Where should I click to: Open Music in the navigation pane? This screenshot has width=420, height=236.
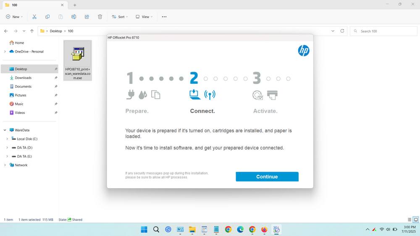point(19,104)
